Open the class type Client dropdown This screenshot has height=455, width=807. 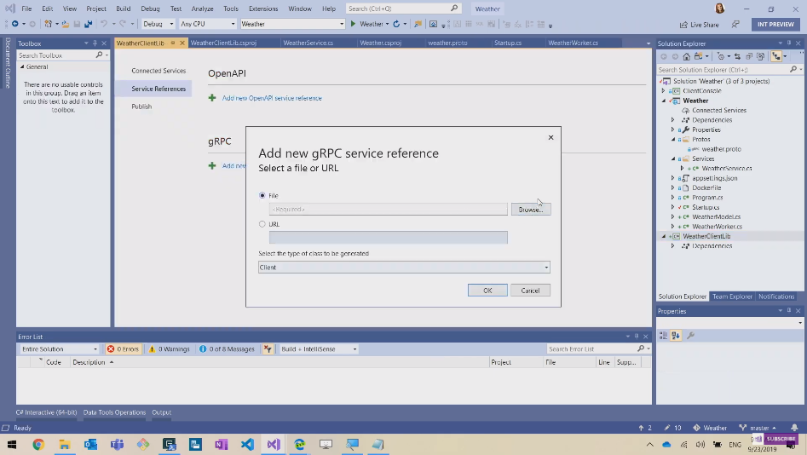coord(404,268)
